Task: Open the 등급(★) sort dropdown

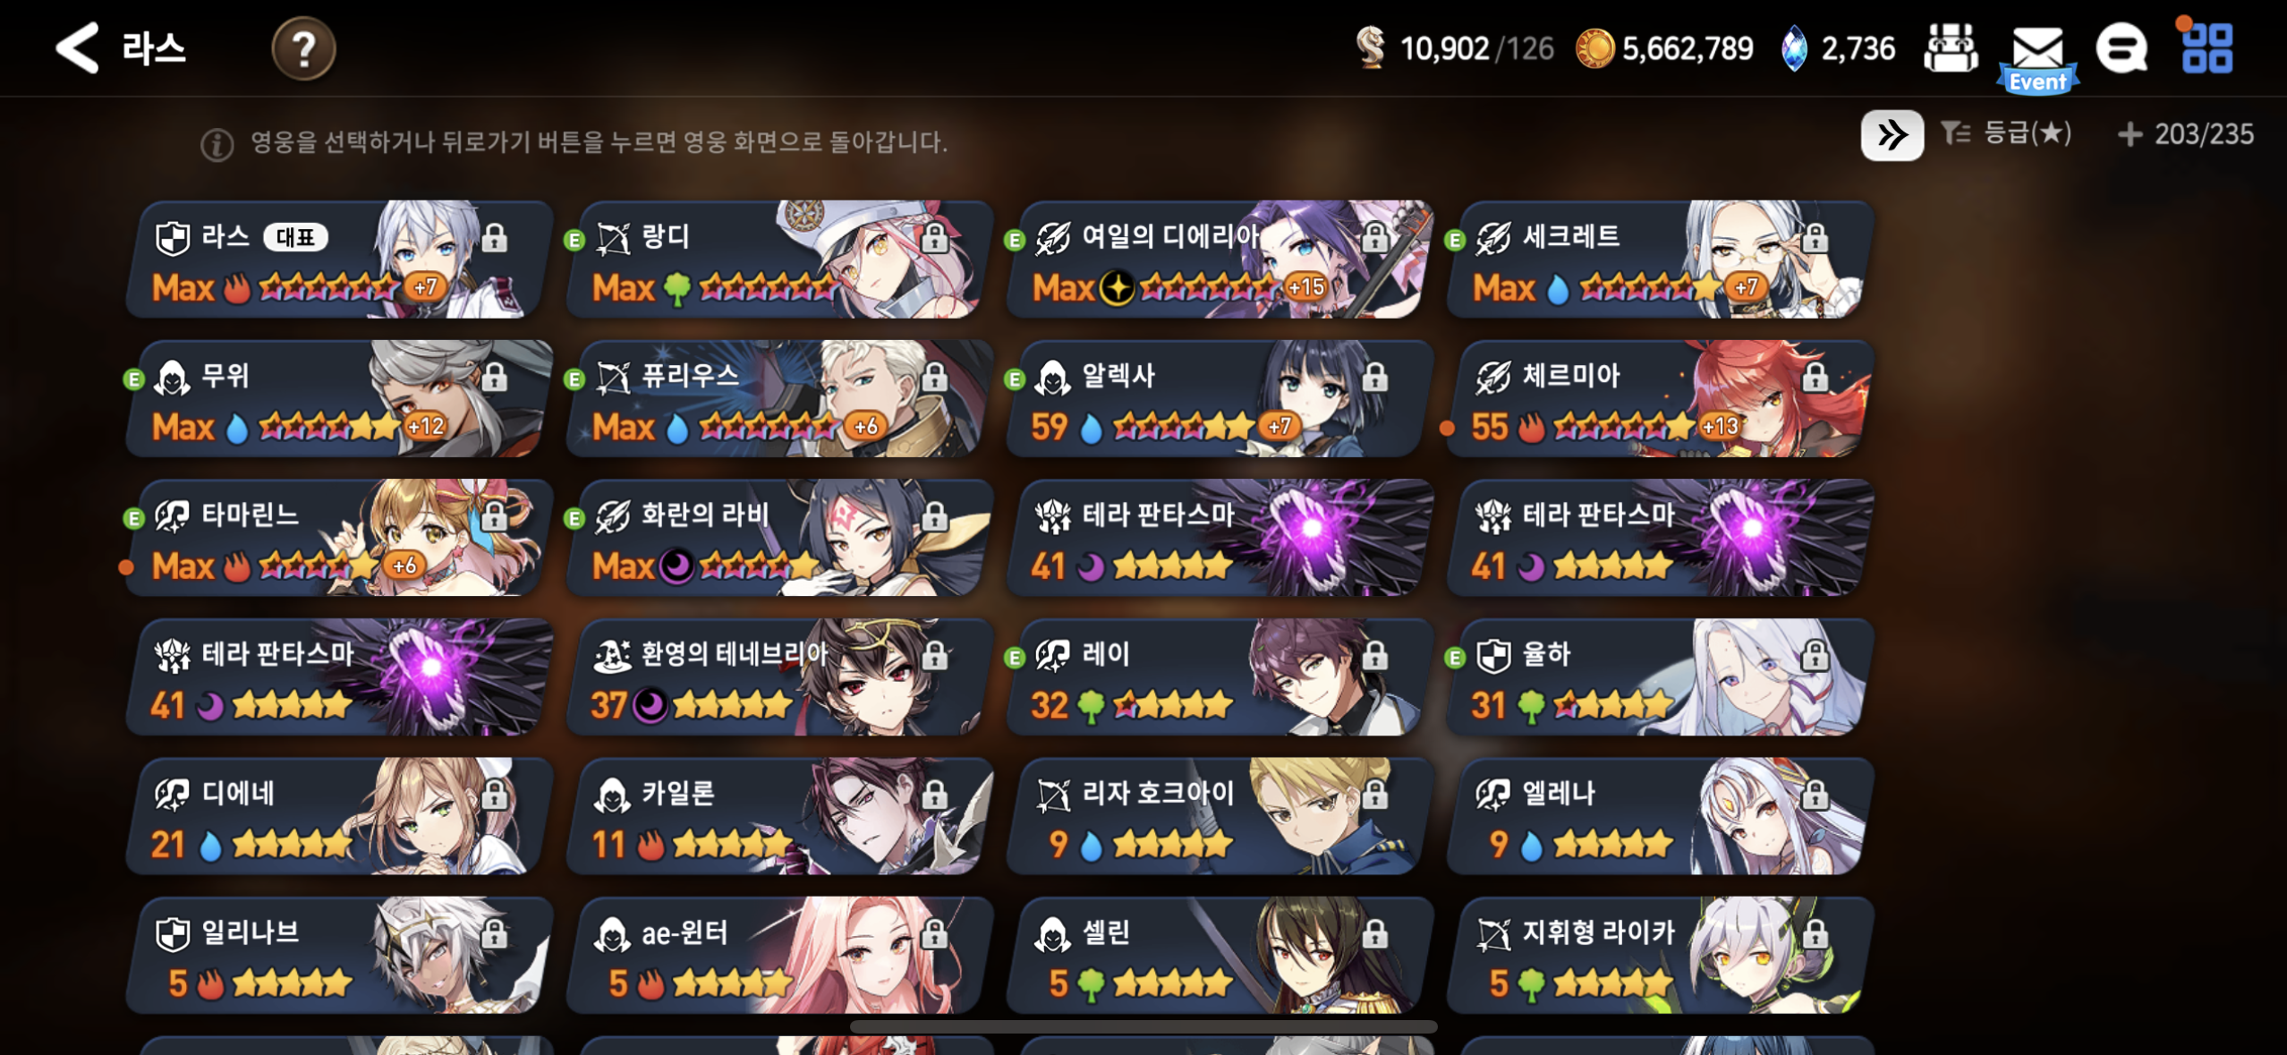Action: click(x=2006, y=134)
